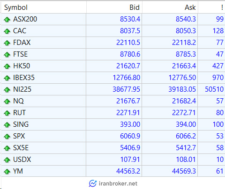The image size is (225, 189).
Task: Select the FDAX green arrow icon
Action: coord(7,43)
